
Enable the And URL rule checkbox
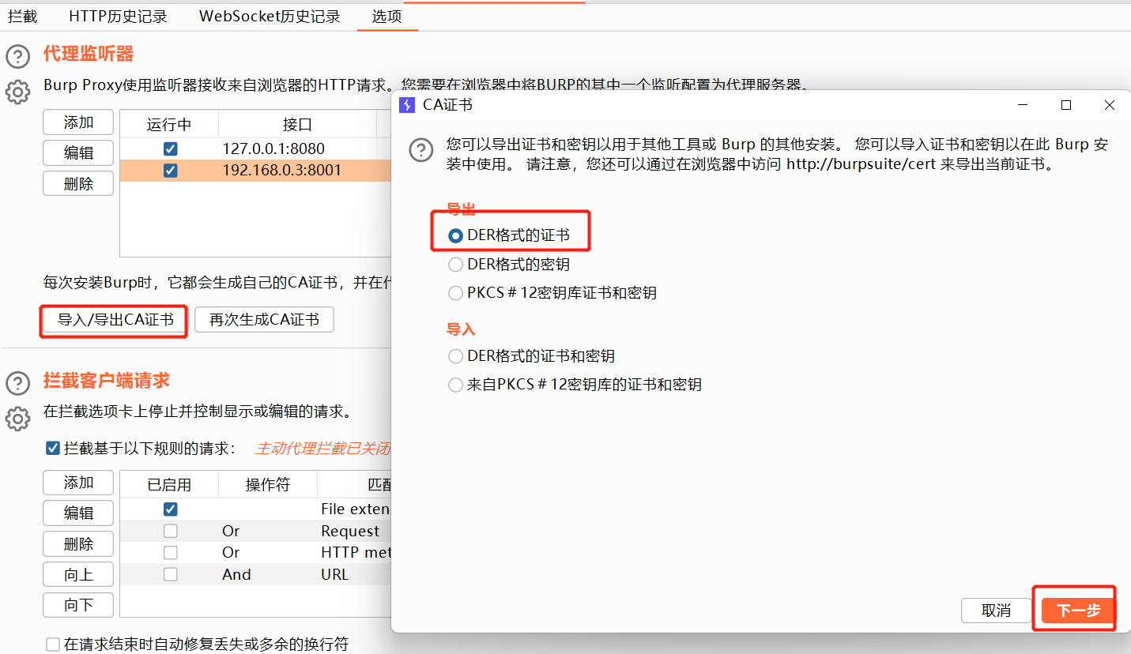(x=170, y=574)
